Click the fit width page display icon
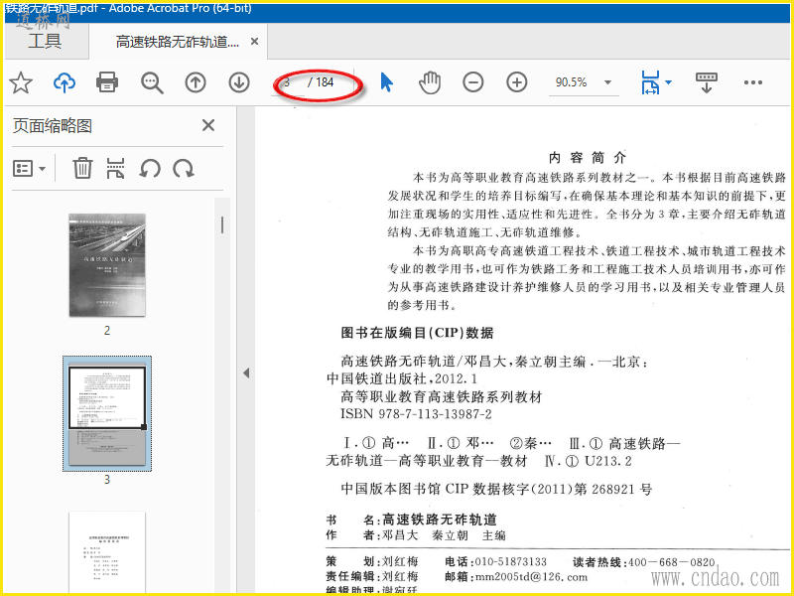Screen dimensions: 794x596 coord(650,82)
